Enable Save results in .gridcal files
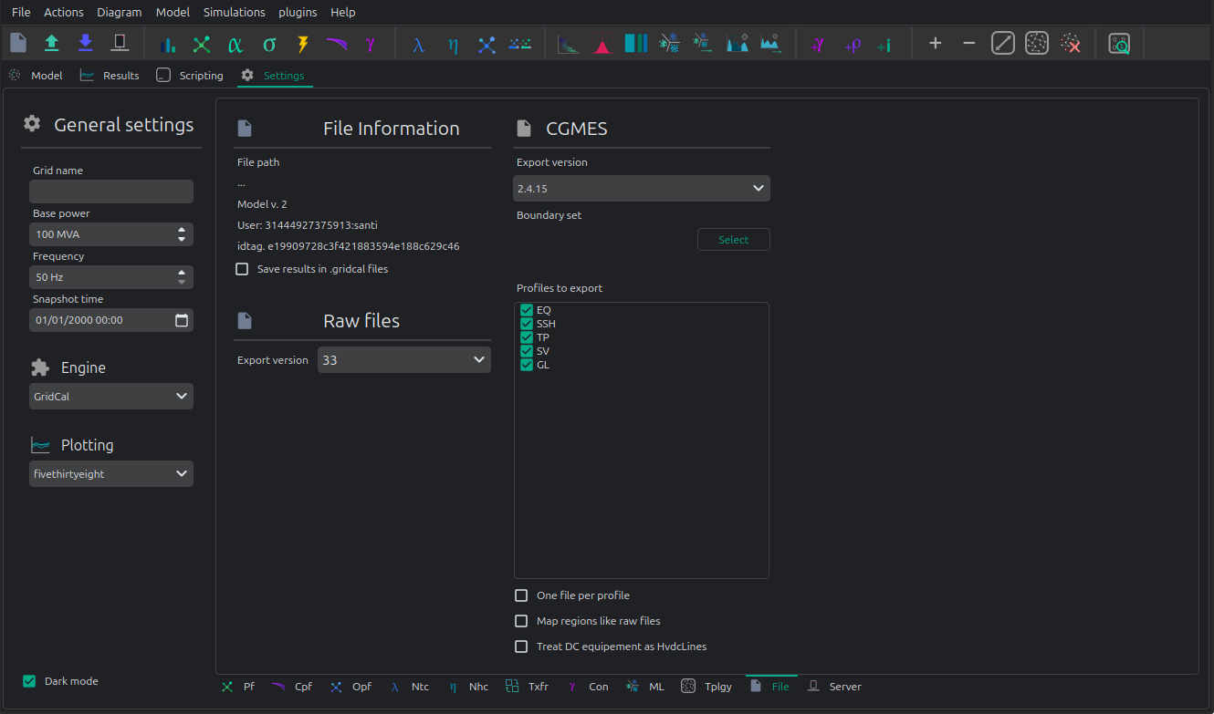Screen dimensions: 1214x714 tap(242, 269)
